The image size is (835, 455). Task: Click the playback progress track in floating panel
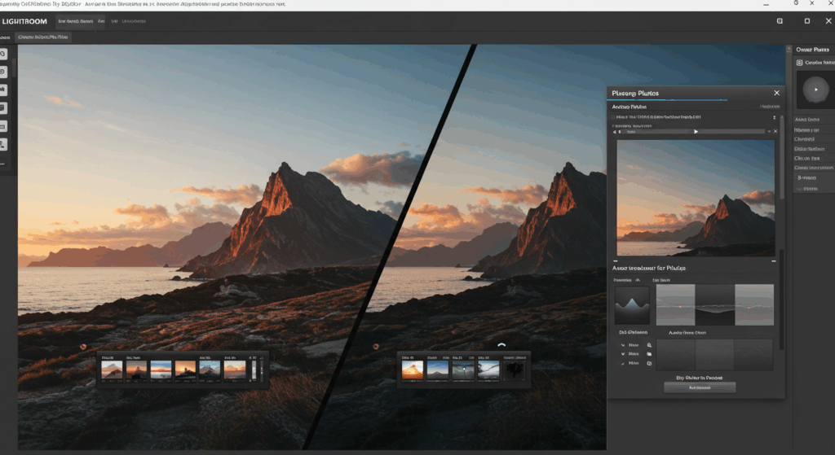[x=693, y=131]
